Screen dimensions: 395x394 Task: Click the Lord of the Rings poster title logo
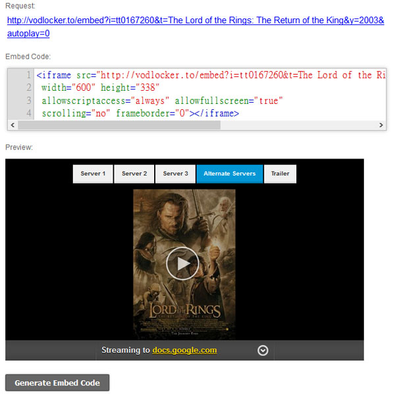(184, 310)
